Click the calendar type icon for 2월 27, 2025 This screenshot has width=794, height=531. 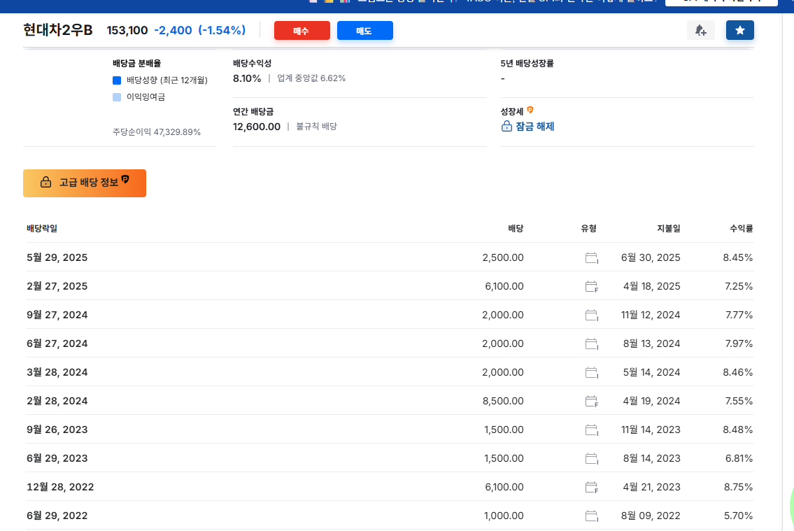pyautogui.click(x=591, y=287)
